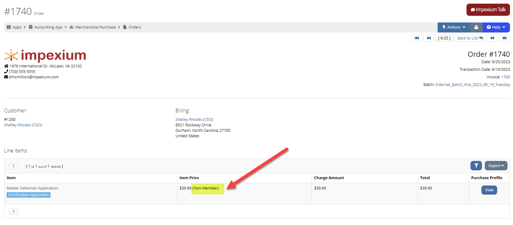Viewport: 513px width, 225px height.
Task: Click the (703) 555-5555 phone text
Action: (22, 72)
